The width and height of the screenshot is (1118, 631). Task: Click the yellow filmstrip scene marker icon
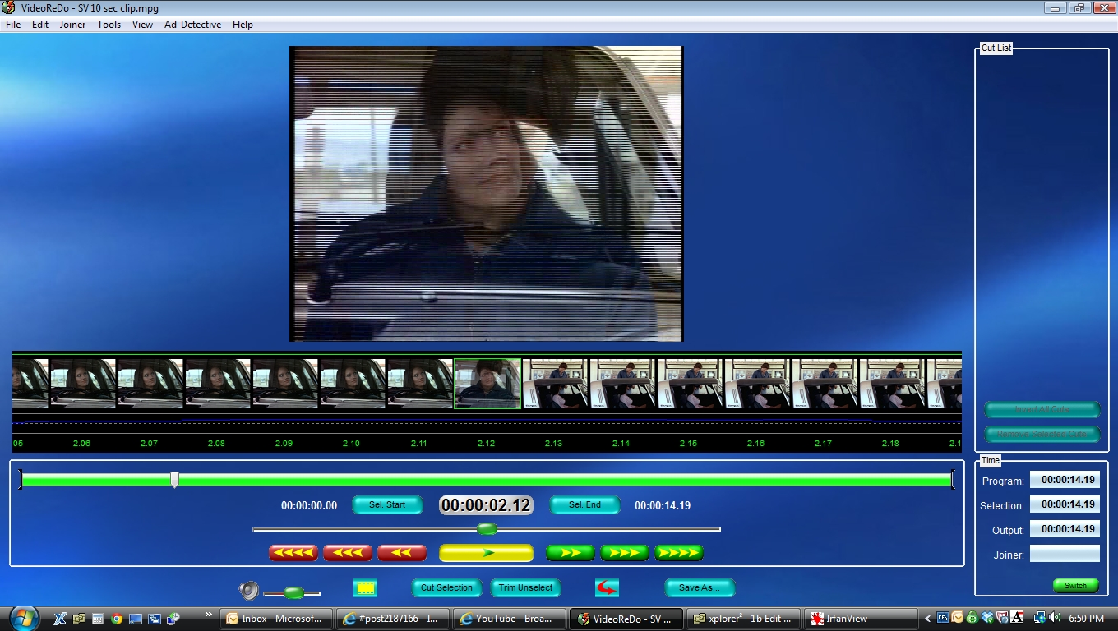365,587
